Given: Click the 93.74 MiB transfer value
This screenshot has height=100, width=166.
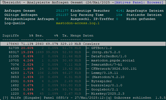Looking at the screenshot, I should [x=72, y=90].
